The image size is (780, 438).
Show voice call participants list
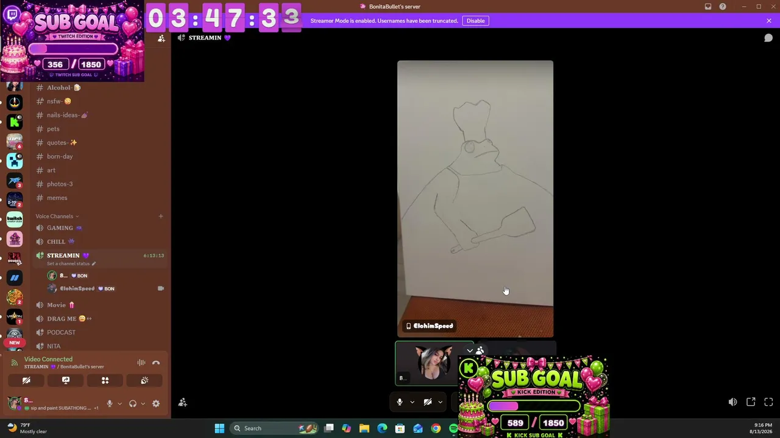click(480, 351)
